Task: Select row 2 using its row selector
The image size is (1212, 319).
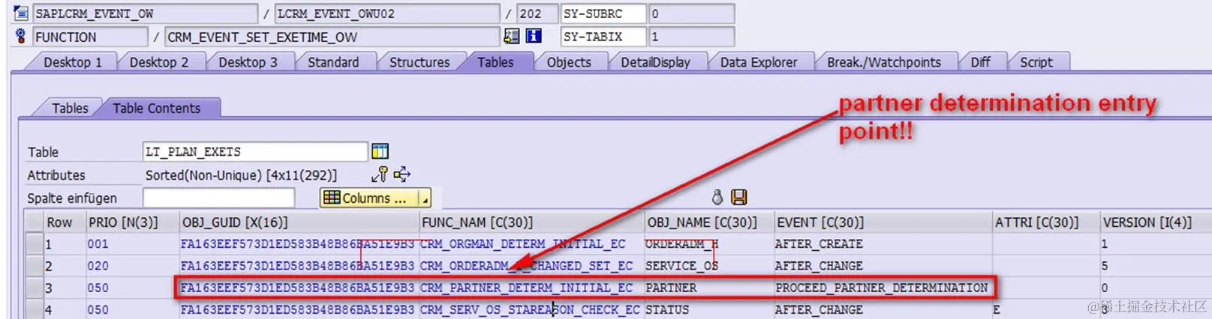Action: click(35, 266)
